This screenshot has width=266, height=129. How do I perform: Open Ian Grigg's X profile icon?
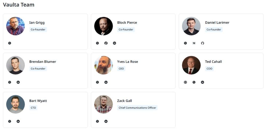point(10,43)
